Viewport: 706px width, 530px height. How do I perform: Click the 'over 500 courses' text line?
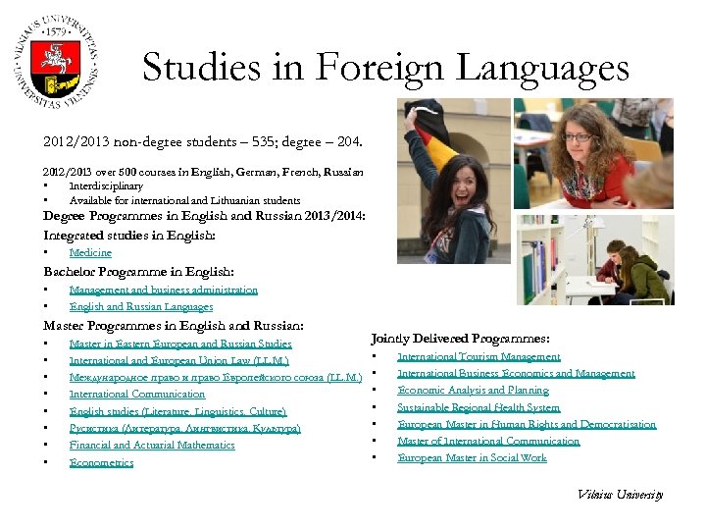click(x=203, y=172)
